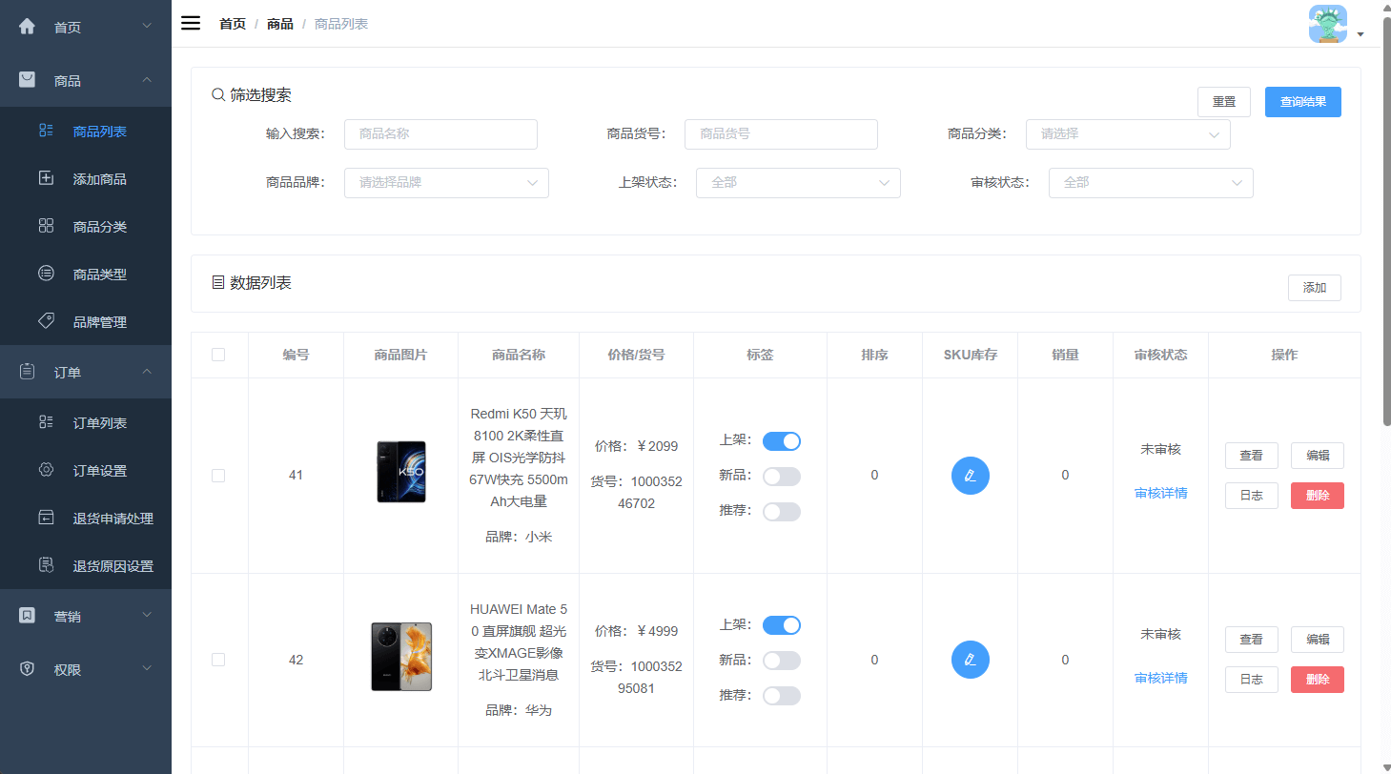
Task: Open 订单设置 in the sidebar
Action: click(x=99, y=471)
